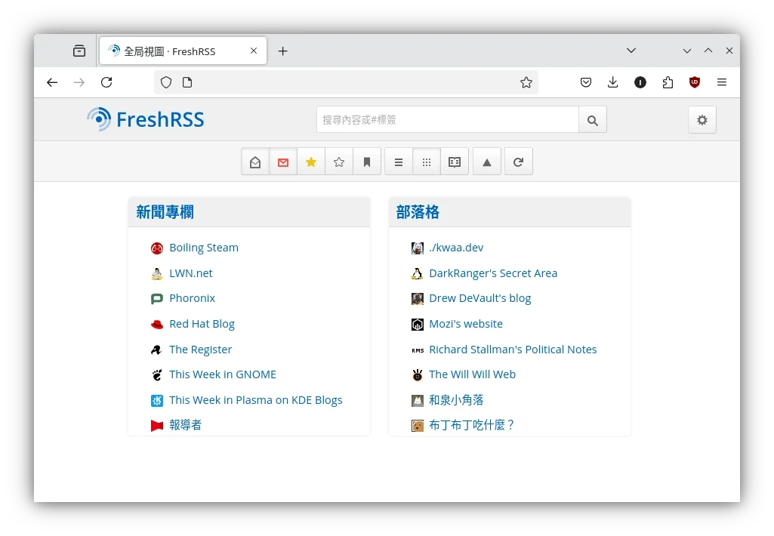
Task: Click the search magnifier button
Action: coord(592,120)
